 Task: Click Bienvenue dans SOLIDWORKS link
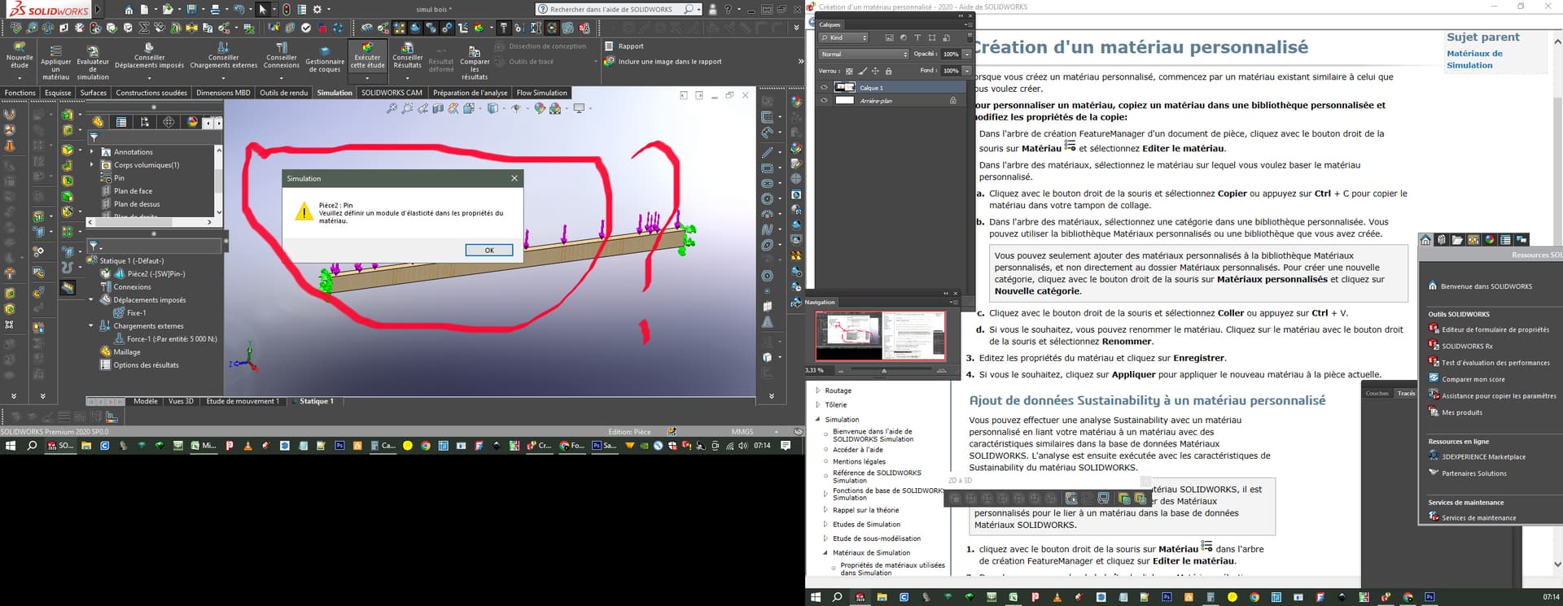pos(1486,286)
